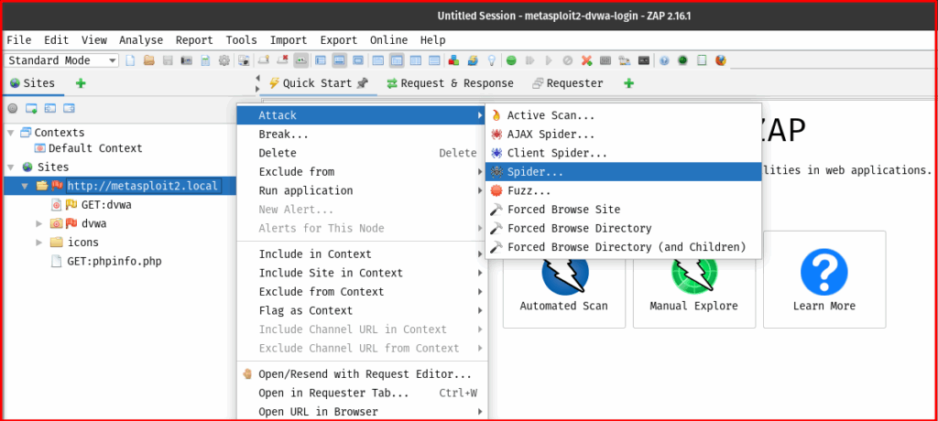
Task: Click the Snapshot Session camera icon
Action: tap(187, 60)
